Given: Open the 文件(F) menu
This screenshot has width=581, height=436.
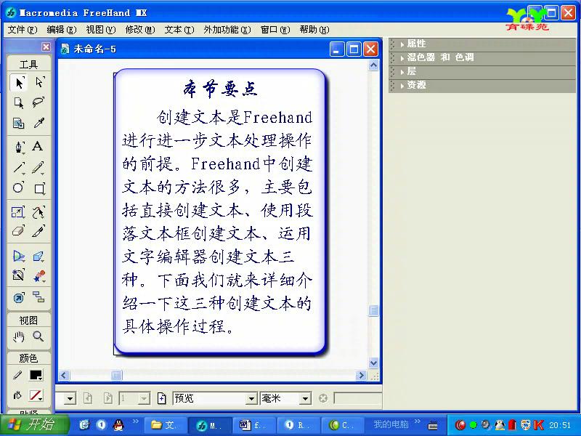Looking at the screenshot, I should (x=23, y=30).
